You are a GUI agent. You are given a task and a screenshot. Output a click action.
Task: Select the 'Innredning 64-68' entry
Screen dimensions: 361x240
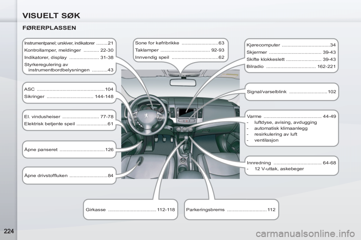point(291,163)
